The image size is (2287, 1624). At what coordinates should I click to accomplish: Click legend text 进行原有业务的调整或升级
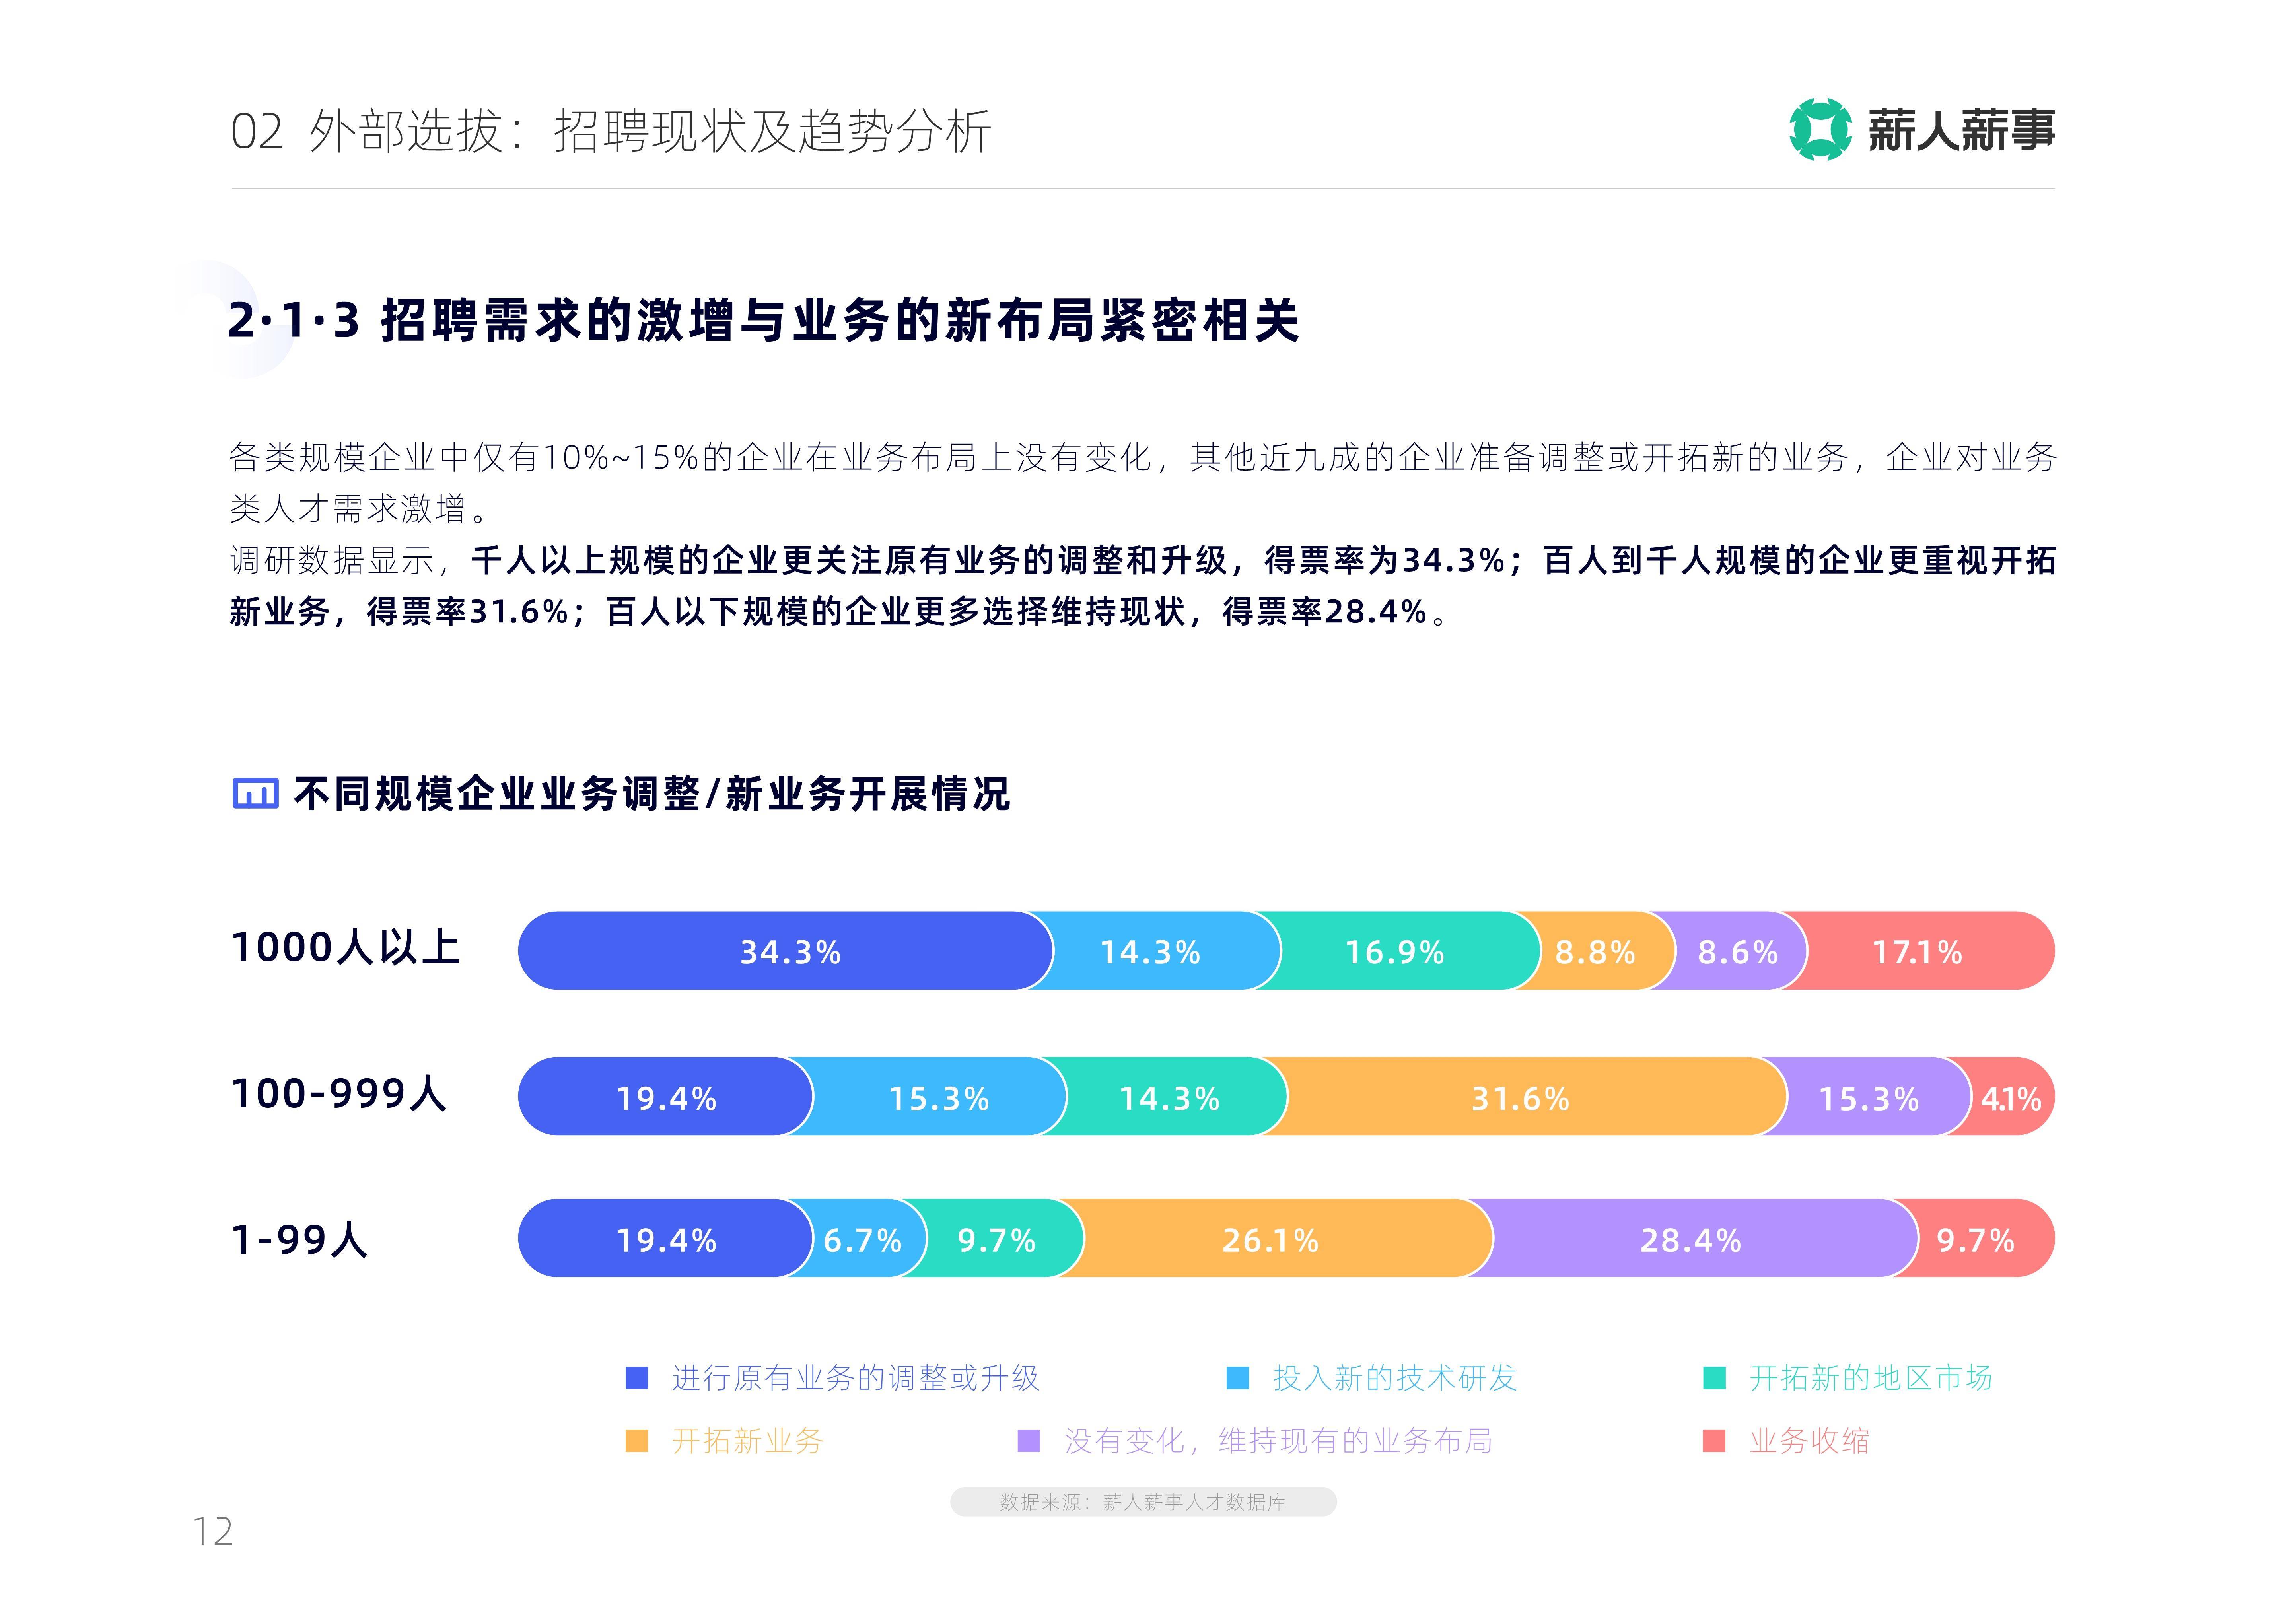point(856,1378)
